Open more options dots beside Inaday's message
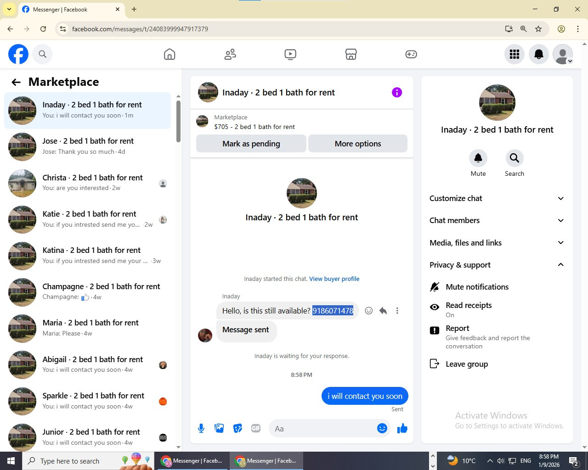 (x=397, y=311)
